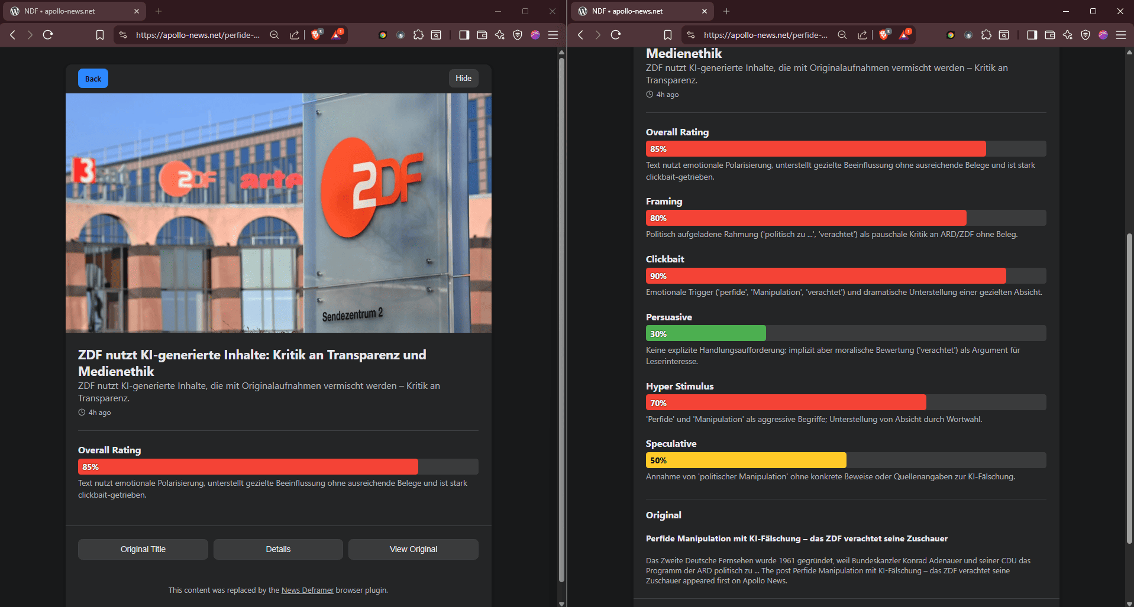Screen dimensions: 1134x607
Task: Open Leo AI sparkle icon in right window
Action: point(1068,35)
